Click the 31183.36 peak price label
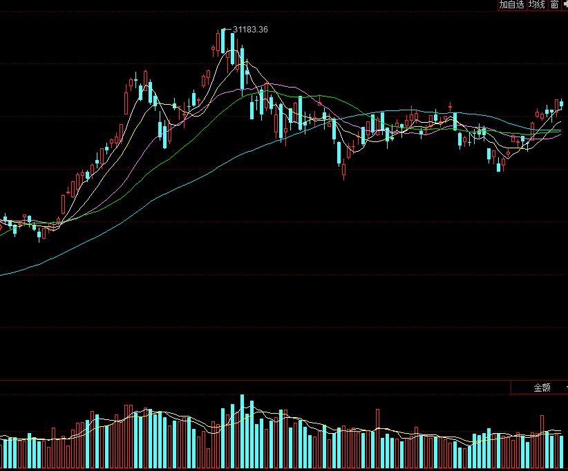Image resolution: width=568 pixels, height=471 pixels. 251,30
